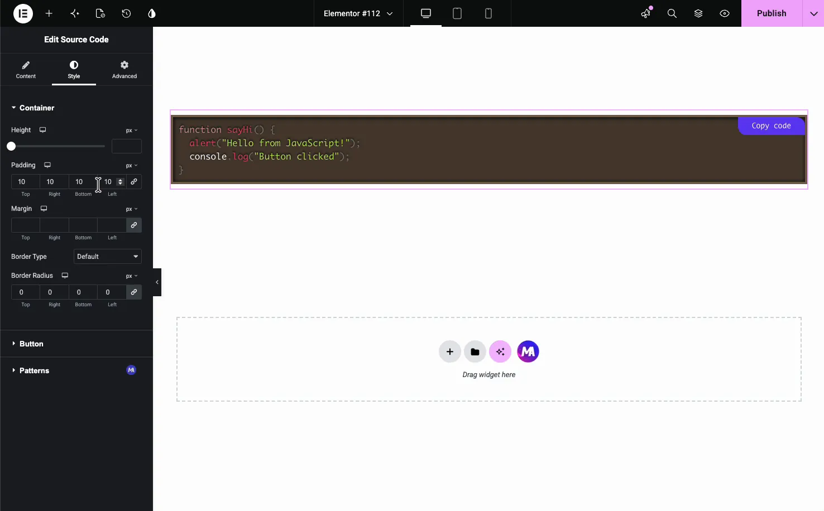Expand the Button section
Viewport: 824px width, 511px height.
point(76,344)
